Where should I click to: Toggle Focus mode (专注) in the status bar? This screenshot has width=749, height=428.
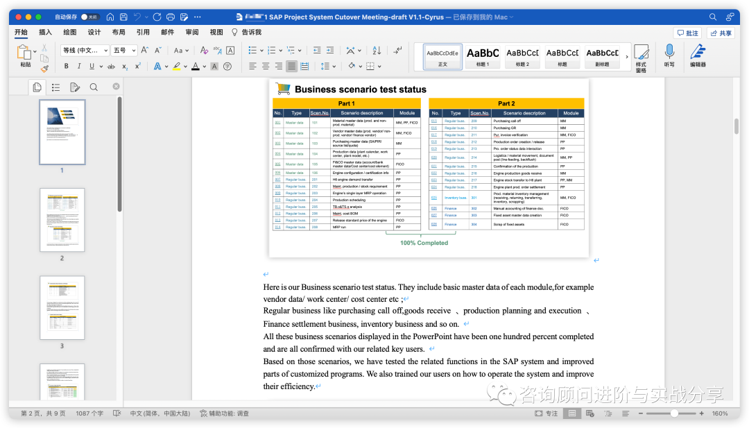(x=546, y=413)
